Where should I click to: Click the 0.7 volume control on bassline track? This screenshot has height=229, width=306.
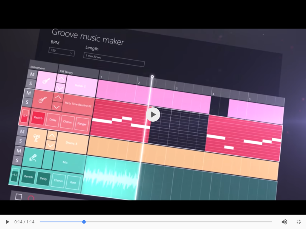25,116
